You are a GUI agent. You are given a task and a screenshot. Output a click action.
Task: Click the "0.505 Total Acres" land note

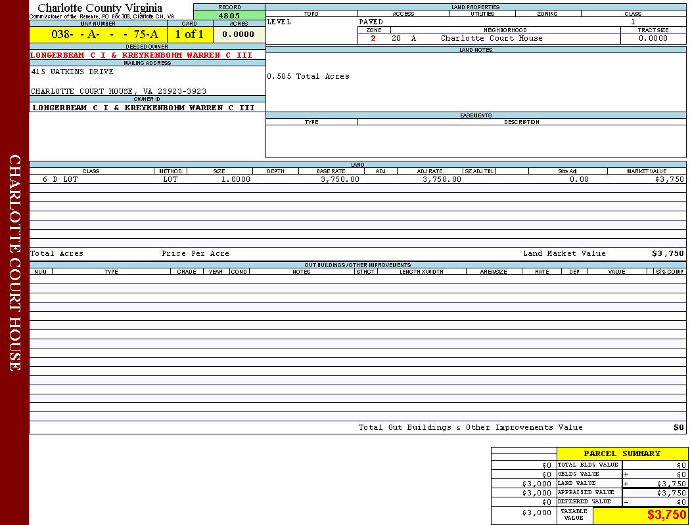(308, 77)
